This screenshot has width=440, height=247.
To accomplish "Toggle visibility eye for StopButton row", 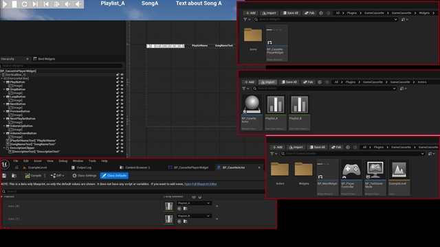I will pos(122,89).
